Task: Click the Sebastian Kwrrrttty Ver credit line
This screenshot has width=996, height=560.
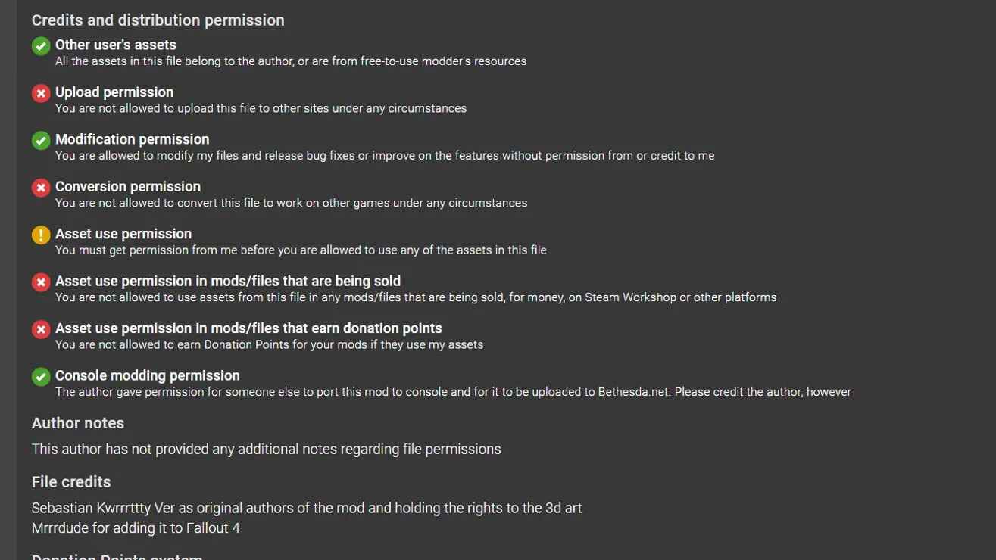Action: coord(307,508)
